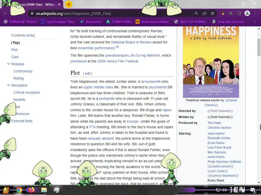Go back to previous page

[x=6, y=13]
